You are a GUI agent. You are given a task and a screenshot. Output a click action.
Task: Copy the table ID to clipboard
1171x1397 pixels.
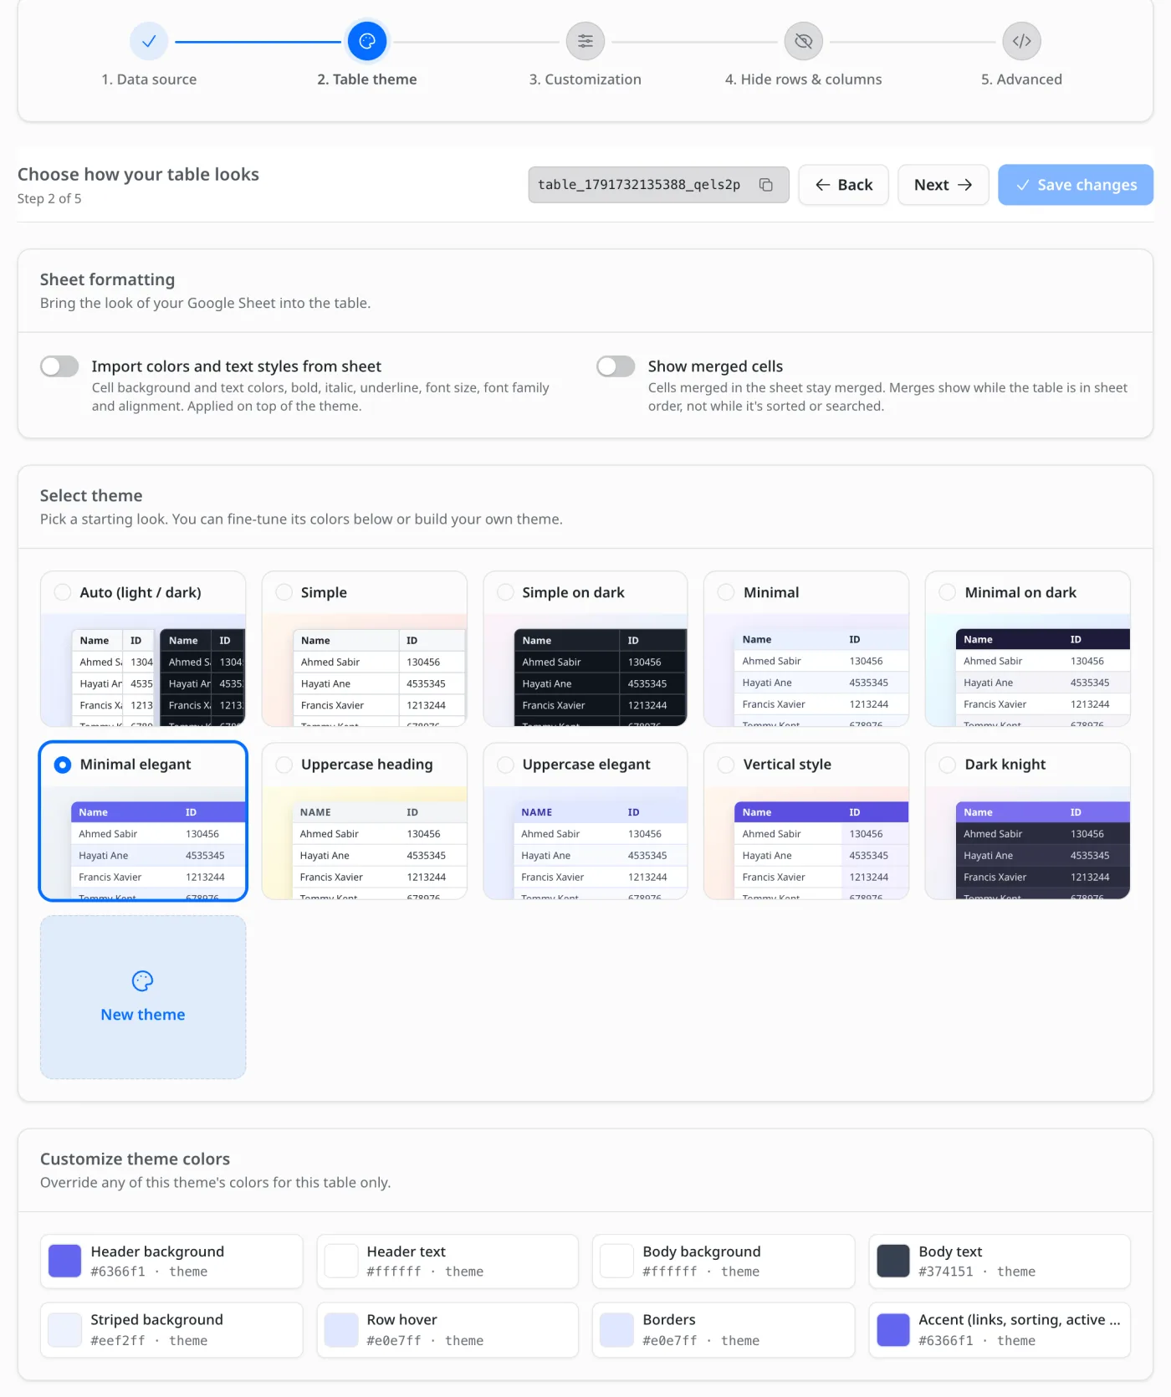point(765,185)
